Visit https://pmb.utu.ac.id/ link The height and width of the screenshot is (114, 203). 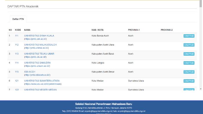click(x=35, y=57)
